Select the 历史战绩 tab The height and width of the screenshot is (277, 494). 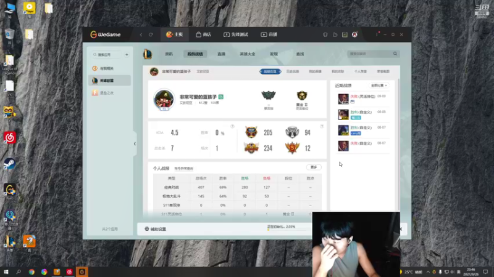(x=292, y=71)
